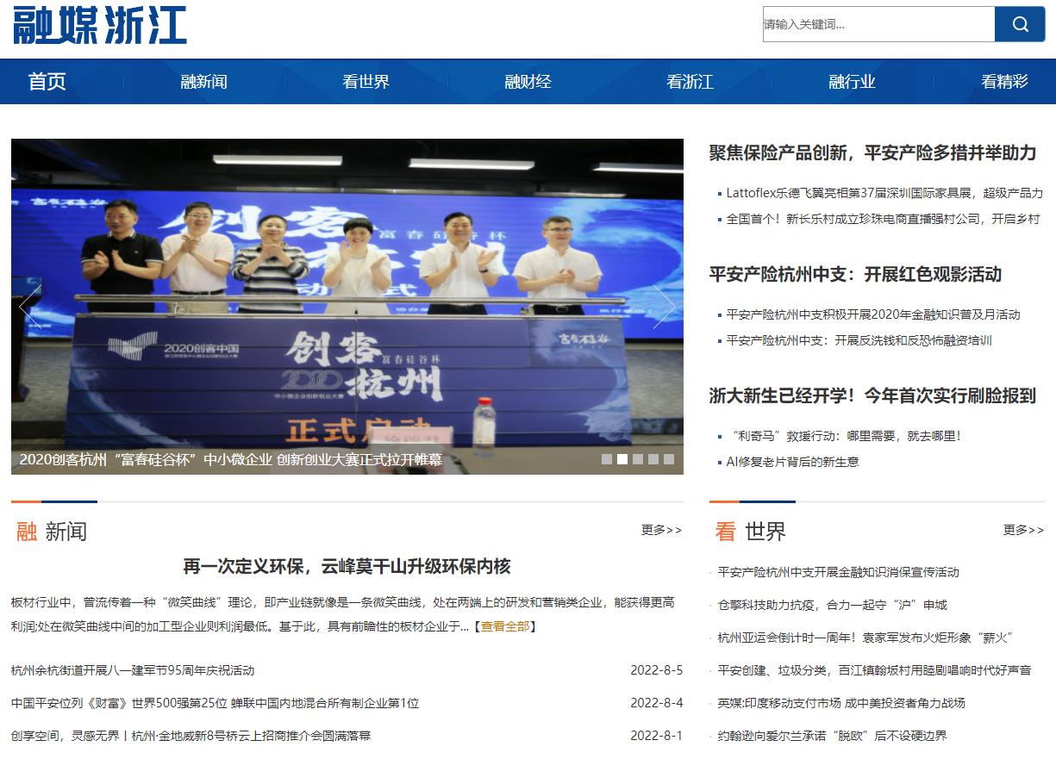Select the third carousel indicator dot
This screenshot has height=759, width=1056.
pyautogui.click(x=638, y=459)
